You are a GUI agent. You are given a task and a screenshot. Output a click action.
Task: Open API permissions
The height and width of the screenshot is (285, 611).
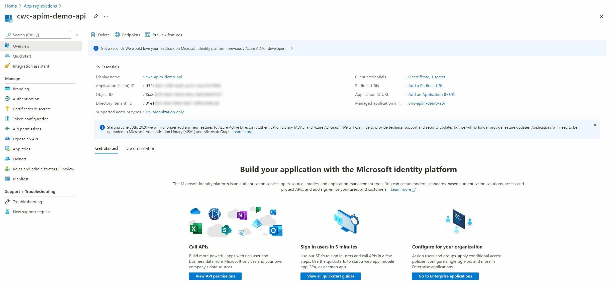(27, 129)
